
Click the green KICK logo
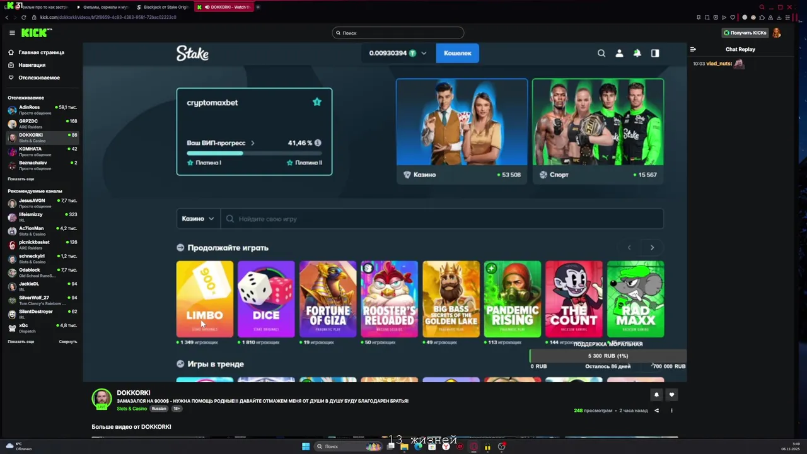tap(36, 33)
